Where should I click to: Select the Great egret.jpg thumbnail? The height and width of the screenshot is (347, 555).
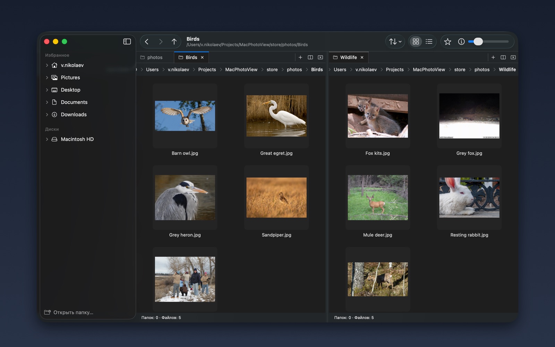tap(276, 116)
